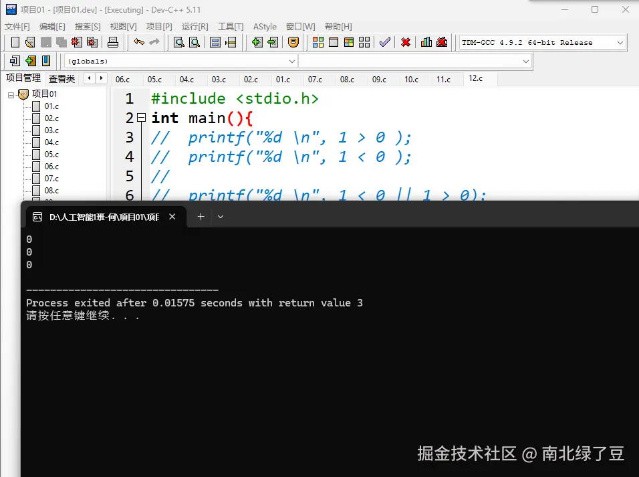Click the Insert green plus icon

[30, 61]
